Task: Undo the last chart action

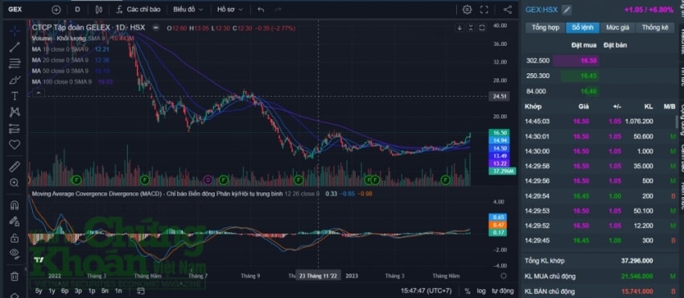Action: [261, 9]
